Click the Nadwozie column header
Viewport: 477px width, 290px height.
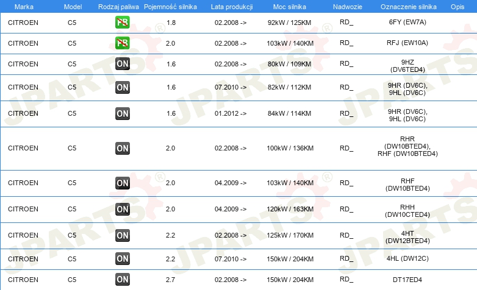tap(348, 7)
